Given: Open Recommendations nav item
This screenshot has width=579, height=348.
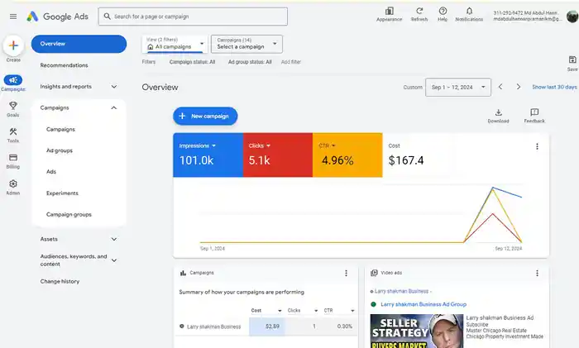Looking at the screenshot, I should click(x=65, y=65).
